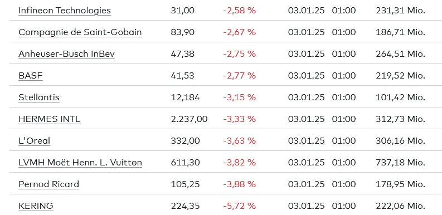442x215 pixels.
Task: Open the Anheuser-Busch InBev stock page
Action: pyautogui.click(x=66, y=54)
